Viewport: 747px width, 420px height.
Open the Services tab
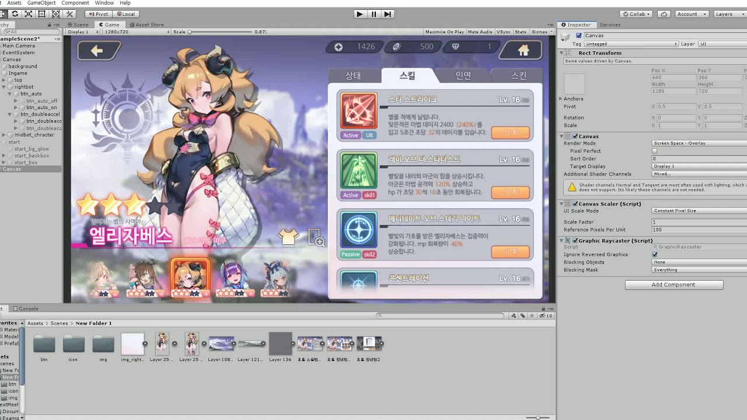click(610, 24)
